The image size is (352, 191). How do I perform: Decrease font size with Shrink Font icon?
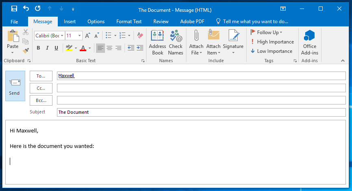[x=97, y=35]
